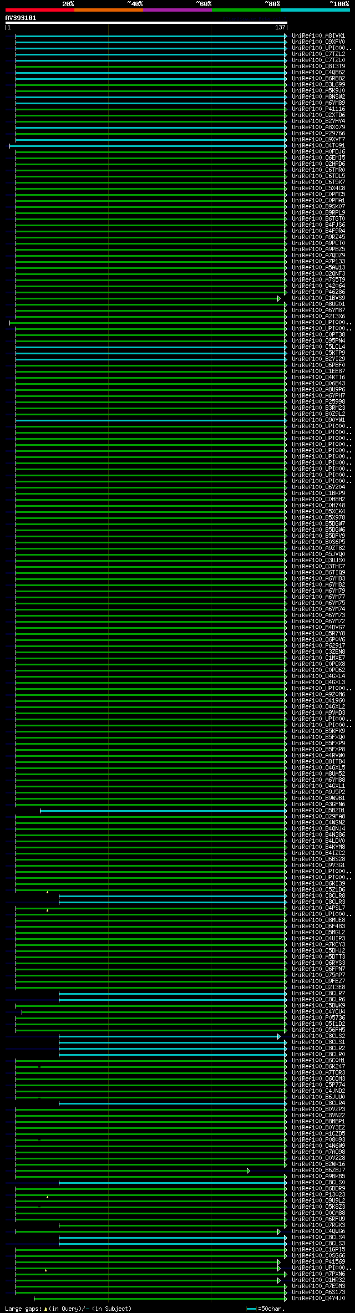Screen dimensions: 355x1313
Task: Click hit label UniRef100_C8CLR8
Action: (318, 896)
